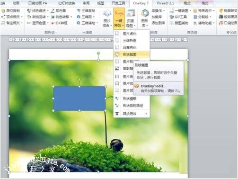
Task: Switch to the 视图 tab
Action: tap(100, 3)
